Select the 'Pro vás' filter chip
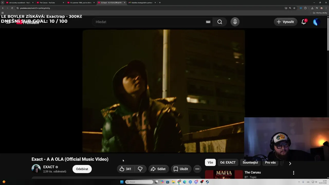The image size is (329, 185). [x=270, y=162]
